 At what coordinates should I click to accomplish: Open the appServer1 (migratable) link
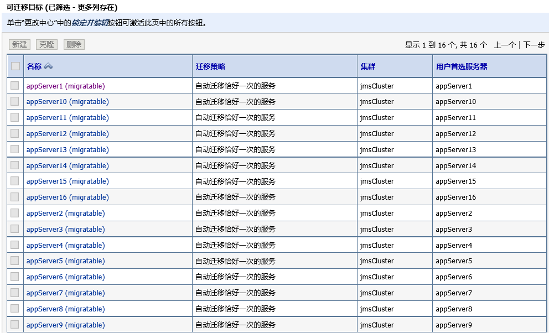pos(66,86)
